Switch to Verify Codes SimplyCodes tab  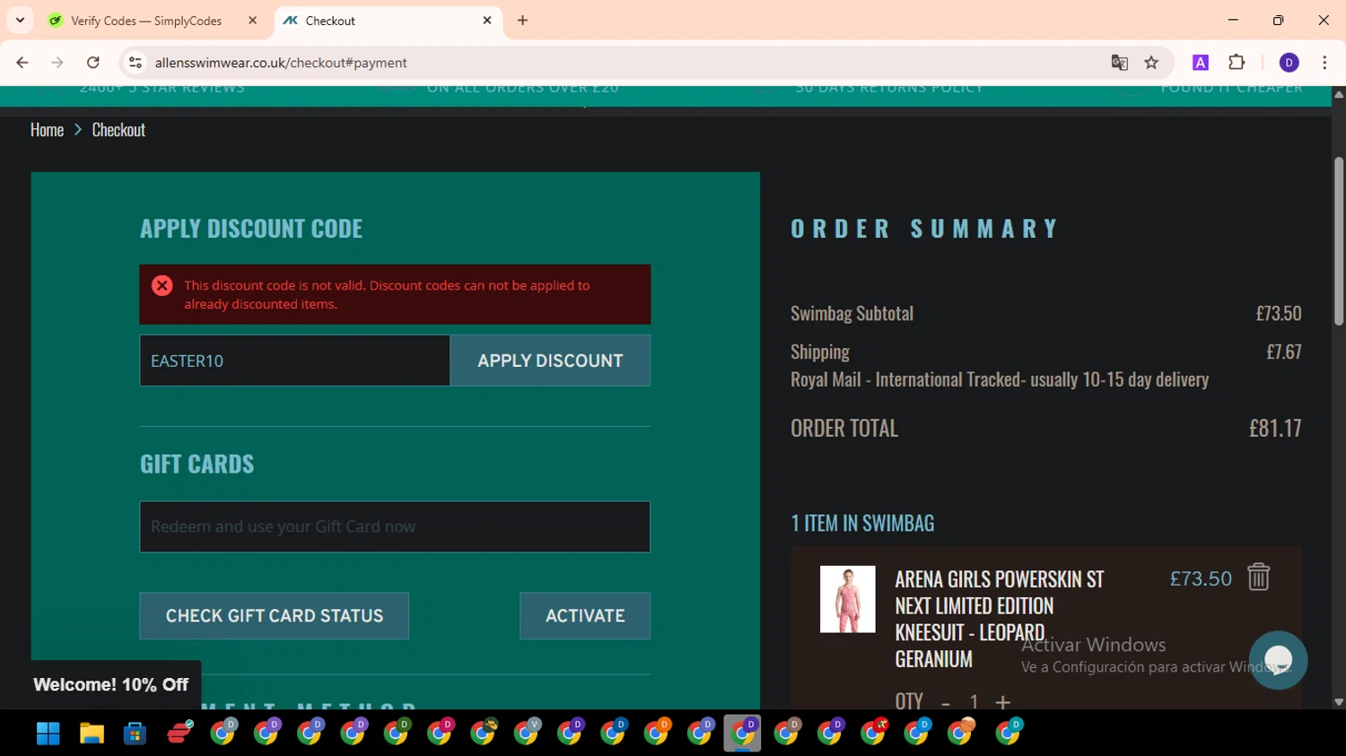tap(146, 21)
